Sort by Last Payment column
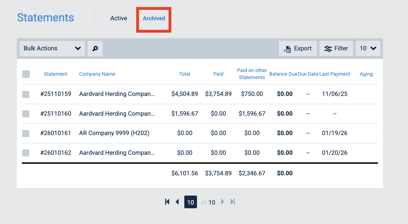The height and width of the screenshot is (224, 408). click(335, 74)
